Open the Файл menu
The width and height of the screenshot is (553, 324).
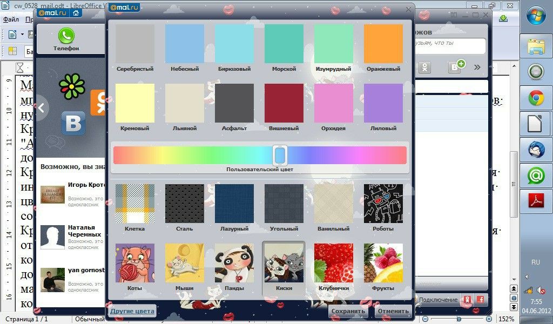pos(11,19)
